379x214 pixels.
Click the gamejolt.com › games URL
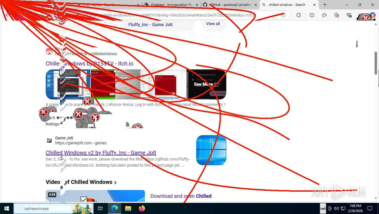[81, 143]
